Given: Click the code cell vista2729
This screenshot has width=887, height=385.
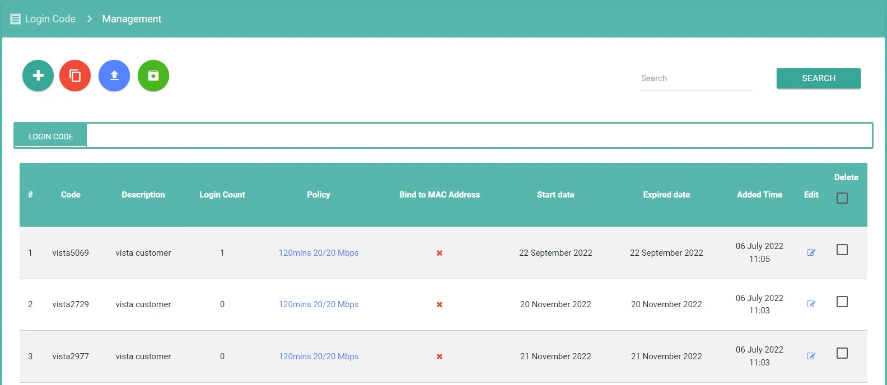Looking at the screenshot, I should (x=71, y=304).
